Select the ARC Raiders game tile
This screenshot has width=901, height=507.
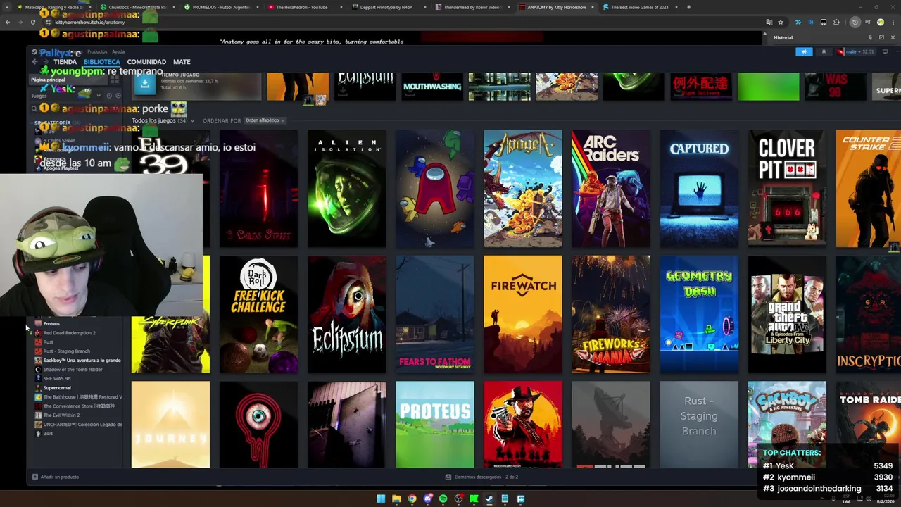click(x=610, y=189)
